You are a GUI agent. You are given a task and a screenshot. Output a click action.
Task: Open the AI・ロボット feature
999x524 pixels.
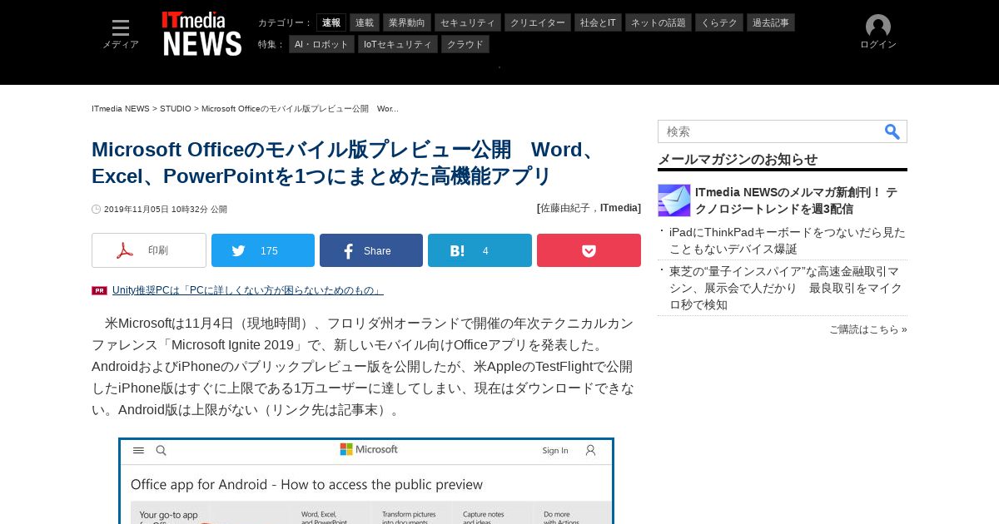point(321,44)
